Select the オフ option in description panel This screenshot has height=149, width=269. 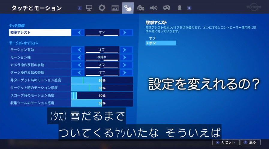pos(152,38)
